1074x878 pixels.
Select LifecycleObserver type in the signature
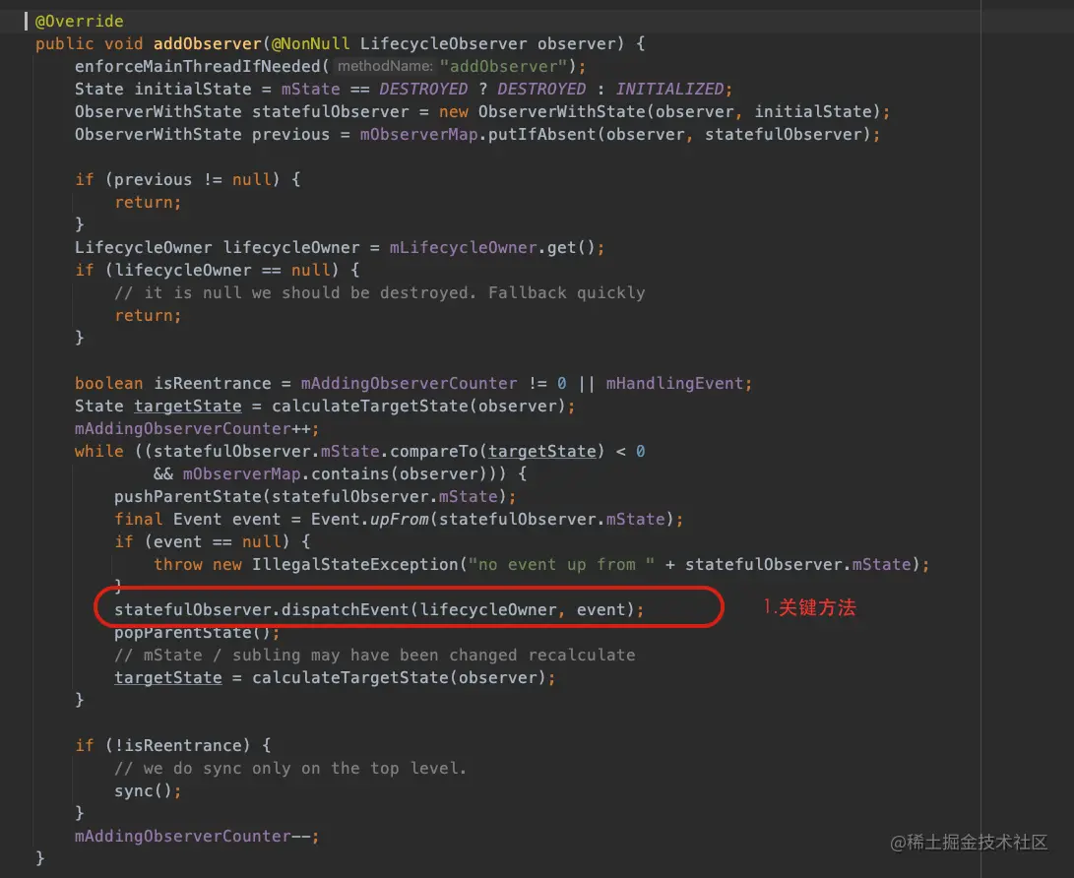[444, 44]
